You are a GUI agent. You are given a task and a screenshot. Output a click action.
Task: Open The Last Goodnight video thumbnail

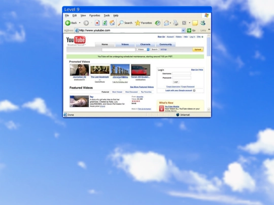[x=100, y=70]
